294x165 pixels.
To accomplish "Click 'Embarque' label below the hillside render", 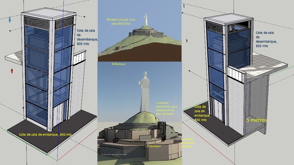I will pos(118,64).
